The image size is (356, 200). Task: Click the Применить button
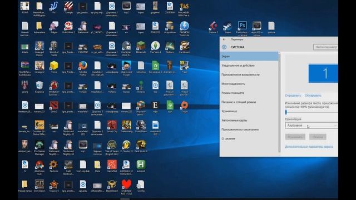click(x=295, y=137)
